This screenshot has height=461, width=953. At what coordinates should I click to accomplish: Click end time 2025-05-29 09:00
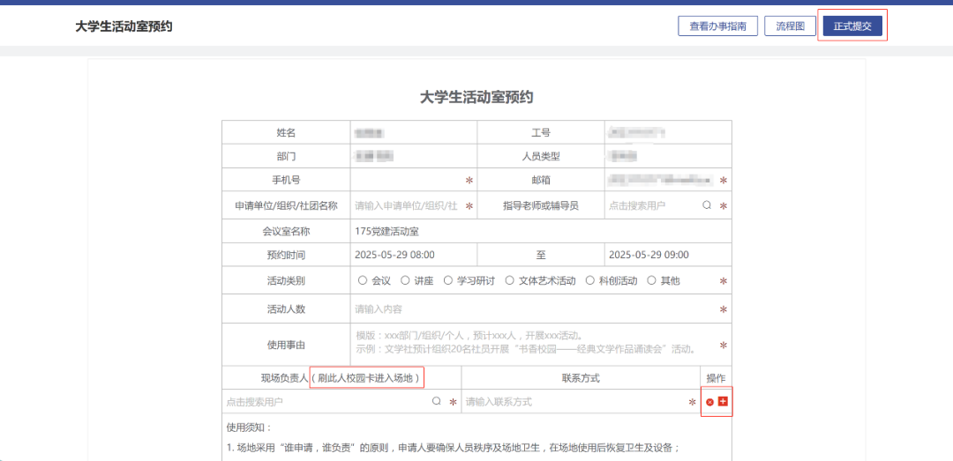point(649,255)
